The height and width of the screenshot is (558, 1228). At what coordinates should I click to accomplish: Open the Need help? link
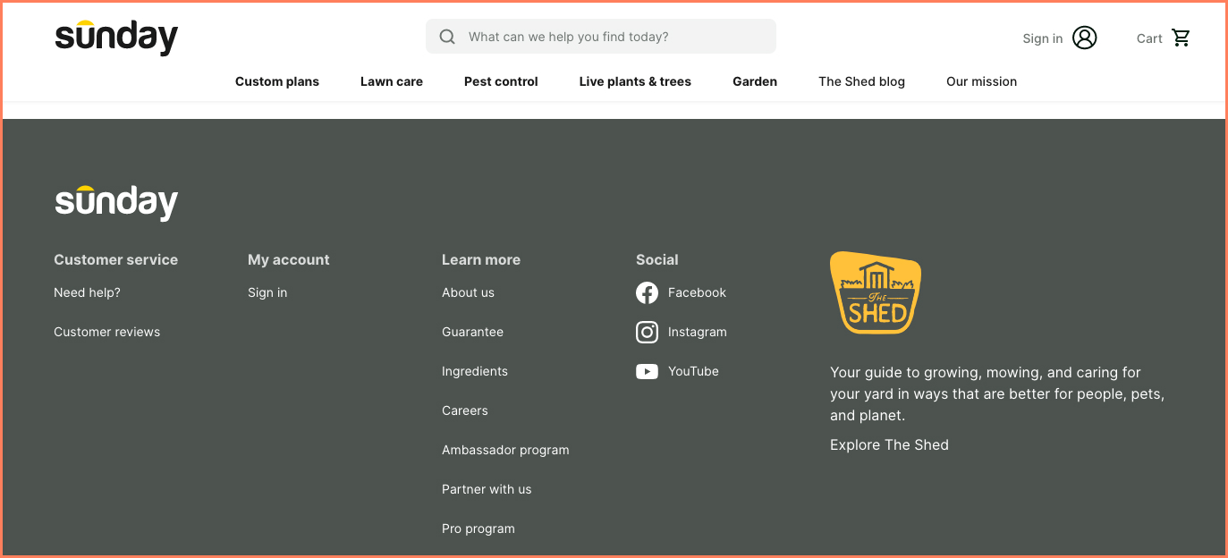point(87,292)
